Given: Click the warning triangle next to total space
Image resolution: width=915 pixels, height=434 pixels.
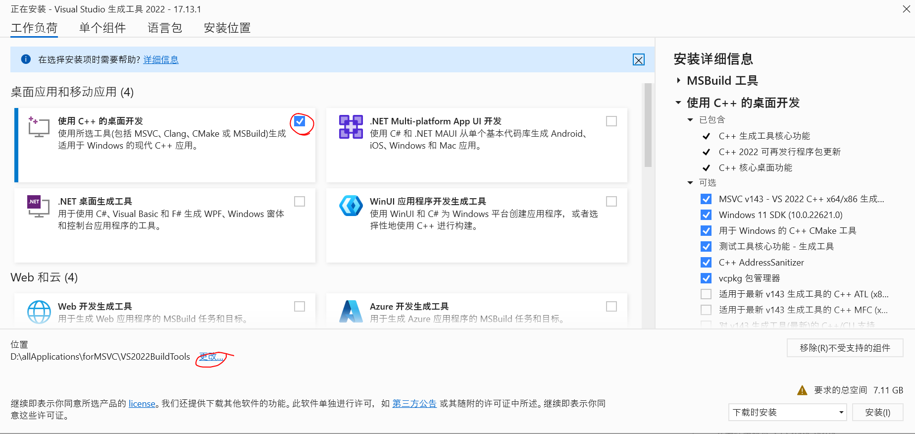Looking at the screenshot, I should coord(802,390).
